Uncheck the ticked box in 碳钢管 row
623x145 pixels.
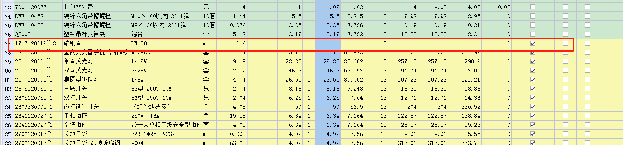[533, 43]
